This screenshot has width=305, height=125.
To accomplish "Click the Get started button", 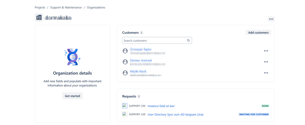I will [72, 96].
